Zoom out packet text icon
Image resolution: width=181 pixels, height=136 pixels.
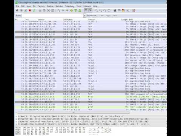pyautogui.click(x=100, y=11)
